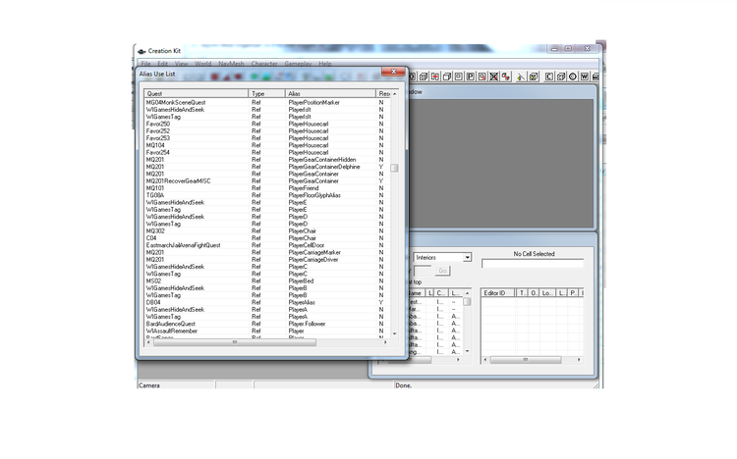Click the circle ring toolbar icon
Screen dimensions: 737x459
pyautogui.click(x=573, y=76)
